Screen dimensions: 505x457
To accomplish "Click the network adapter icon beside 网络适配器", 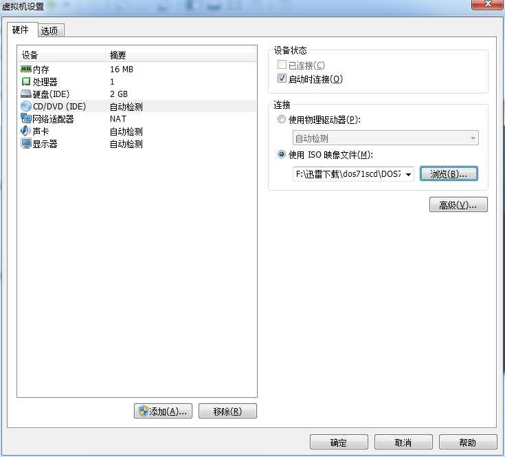I will pos(26,118).
